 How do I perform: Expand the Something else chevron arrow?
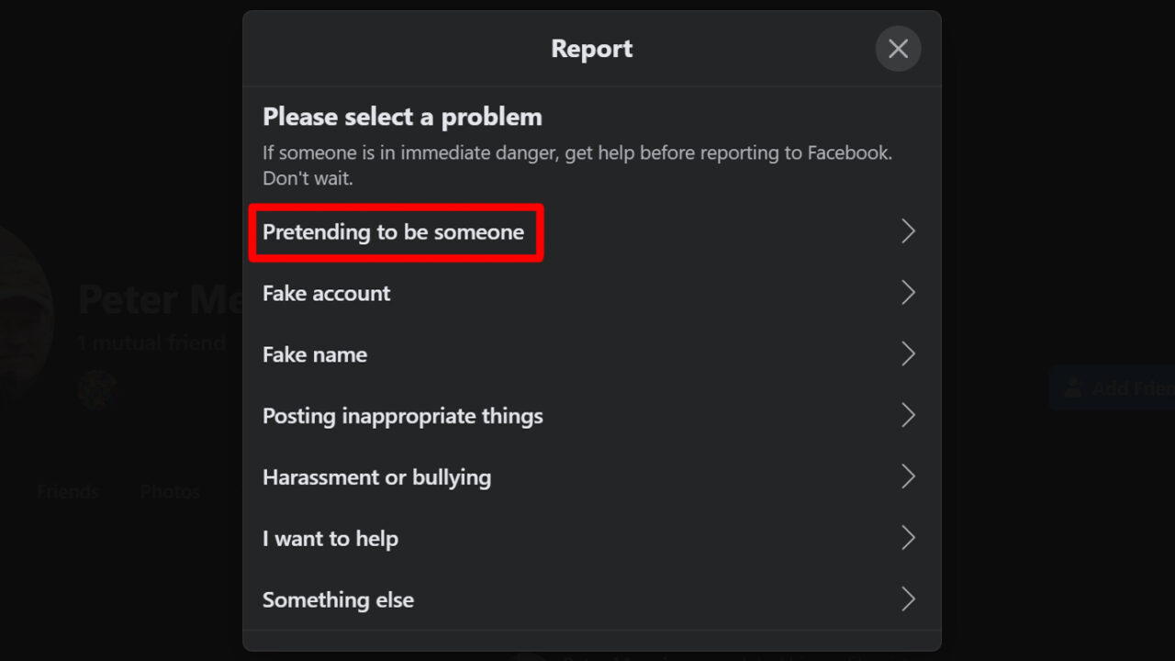coord(908,599)
